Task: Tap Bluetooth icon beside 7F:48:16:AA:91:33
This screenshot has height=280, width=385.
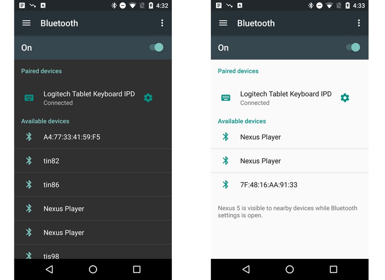Action: (225, 184)
